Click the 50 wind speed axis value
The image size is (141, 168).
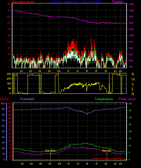pyautogui.click(x=9, y=4)
